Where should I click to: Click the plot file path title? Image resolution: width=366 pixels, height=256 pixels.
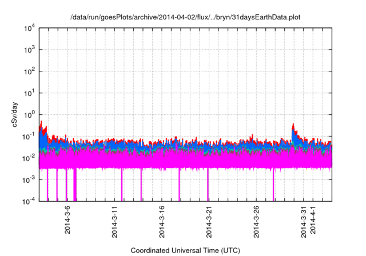[x=185, y=17]
